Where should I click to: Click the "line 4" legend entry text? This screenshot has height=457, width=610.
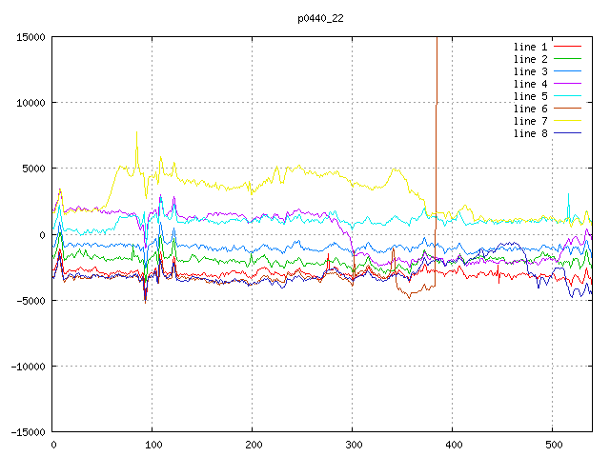tap(530, 84)
